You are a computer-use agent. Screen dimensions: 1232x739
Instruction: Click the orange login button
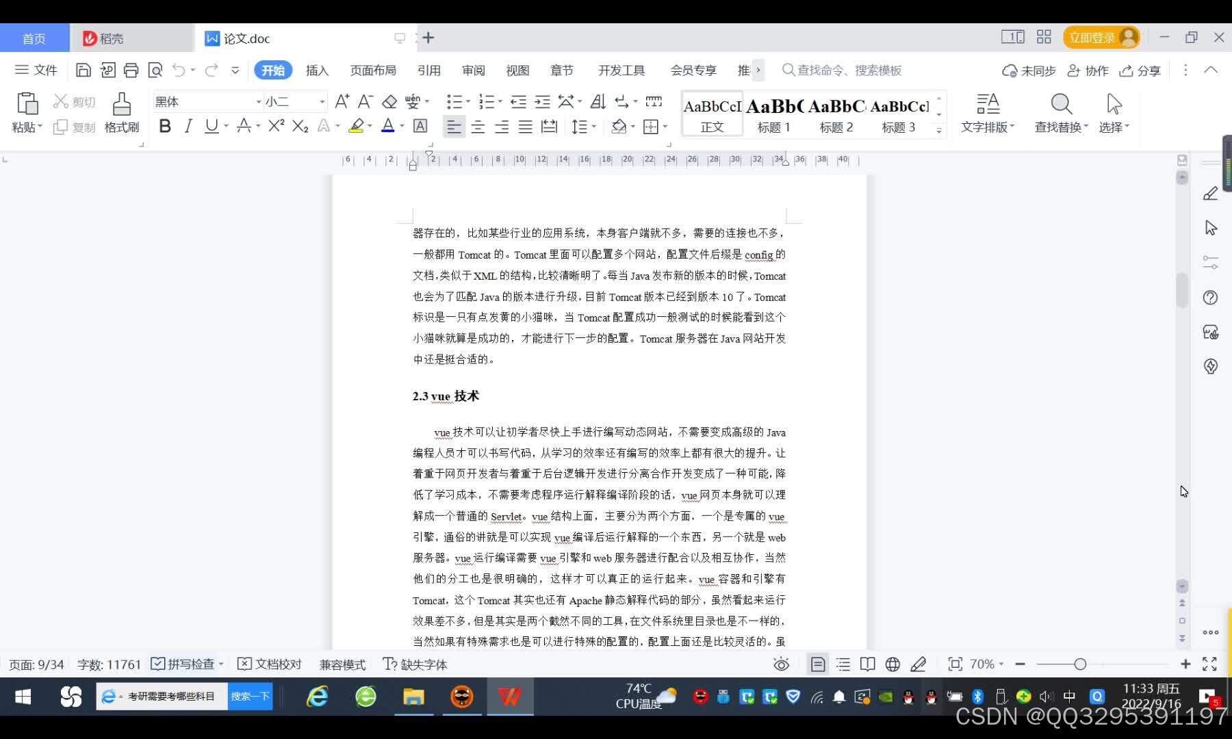(x=1101, y=38)
